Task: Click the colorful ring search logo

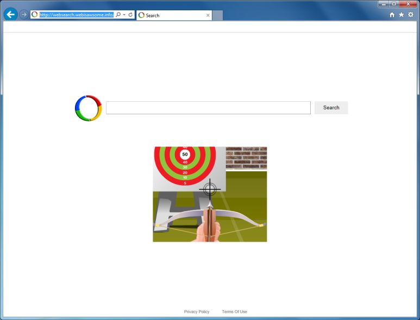Action: pos(89,108)
